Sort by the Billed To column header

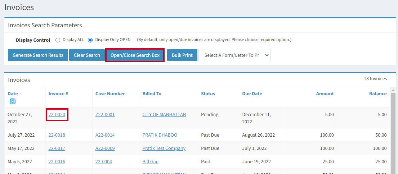click(x=152, y=93)
